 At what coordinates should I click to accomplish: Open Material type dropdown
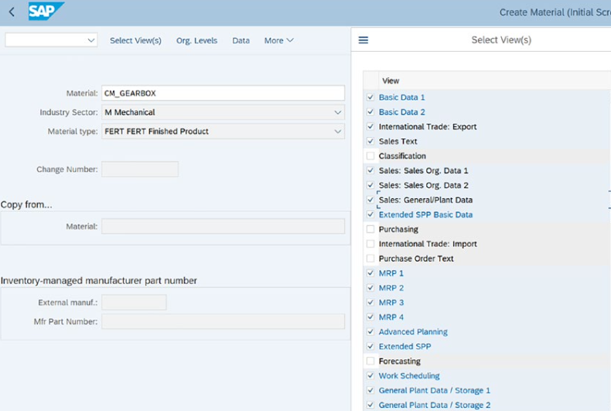(x=337, y=132)
